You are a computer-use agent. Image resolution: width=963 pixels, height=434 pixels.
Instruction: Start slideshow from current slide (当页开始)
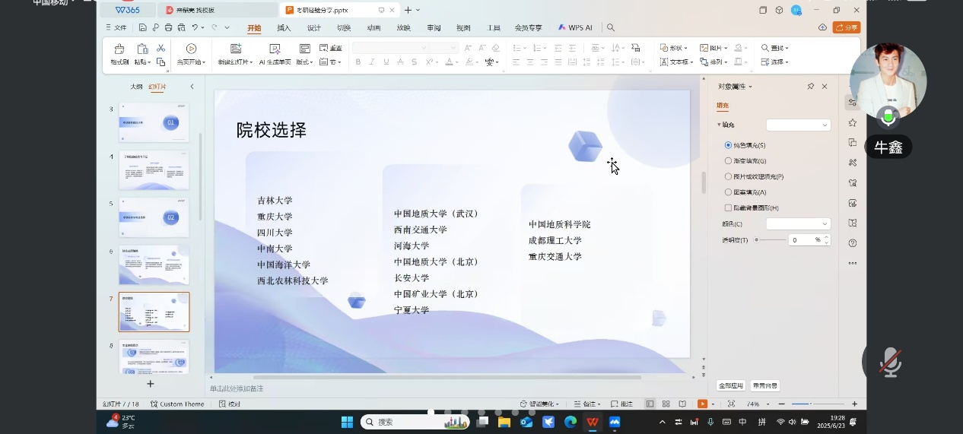pyautogui.click(x=191, y=49)
